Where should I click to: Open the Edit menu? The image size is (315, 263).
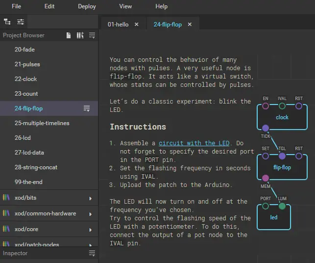click(49, 6)
